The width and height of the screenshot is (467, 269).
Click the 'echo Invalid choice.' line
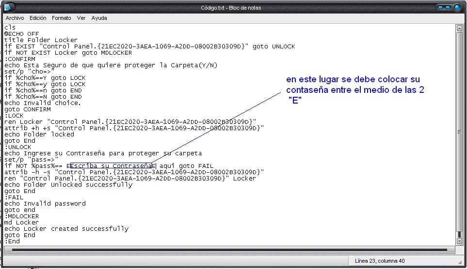pyautogui.click(x=43, y=103)
